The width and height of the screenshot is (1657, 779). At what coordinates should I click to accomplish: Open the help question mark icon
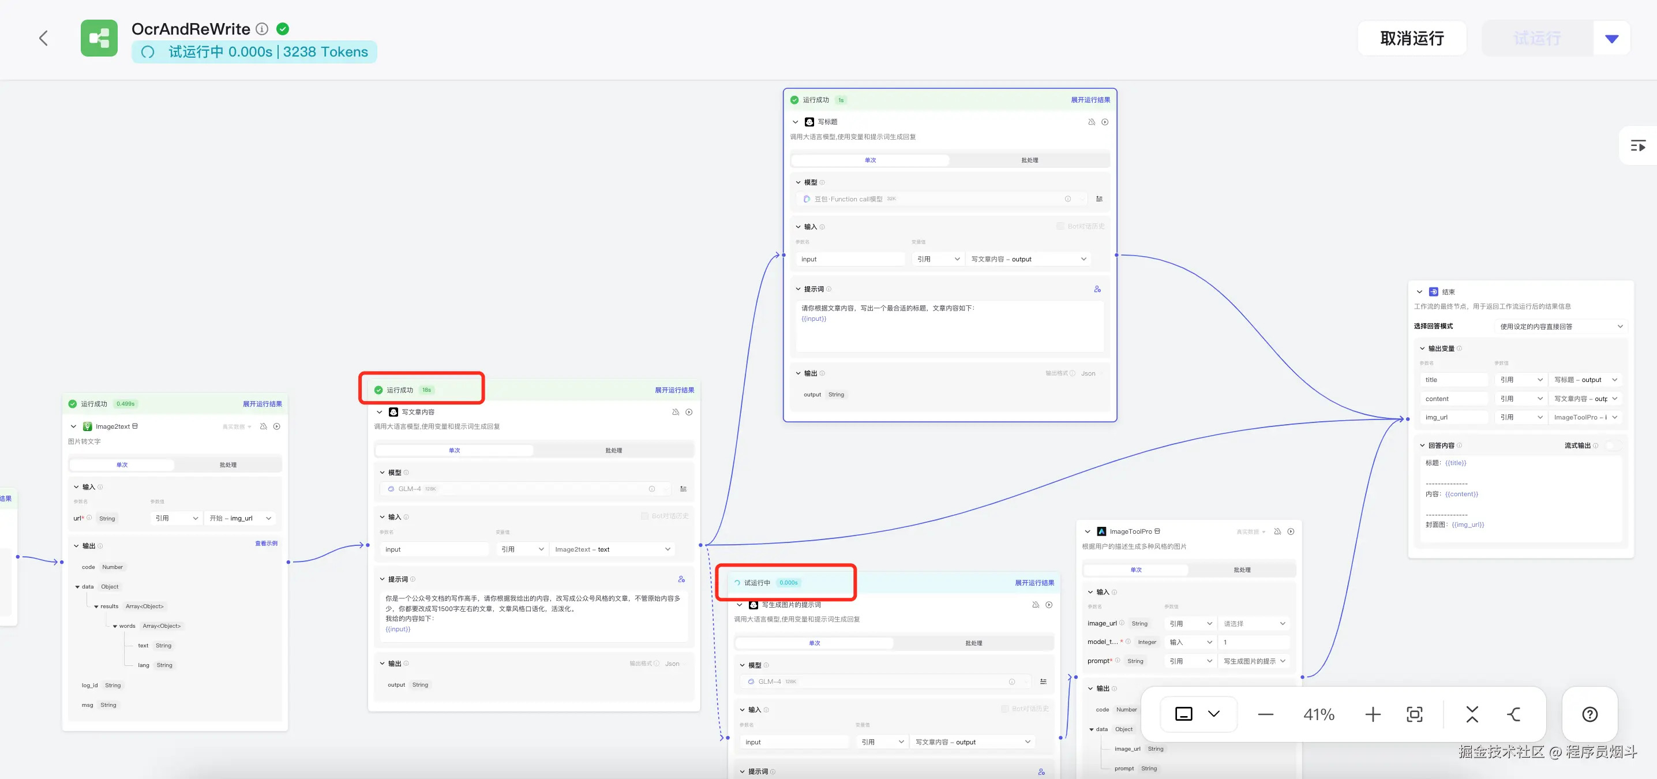(1589, 714)
